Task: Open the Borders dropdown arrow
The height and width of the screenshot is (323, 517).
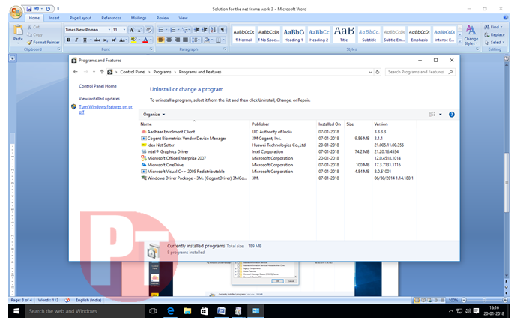Action: click(x=224, y=40)
